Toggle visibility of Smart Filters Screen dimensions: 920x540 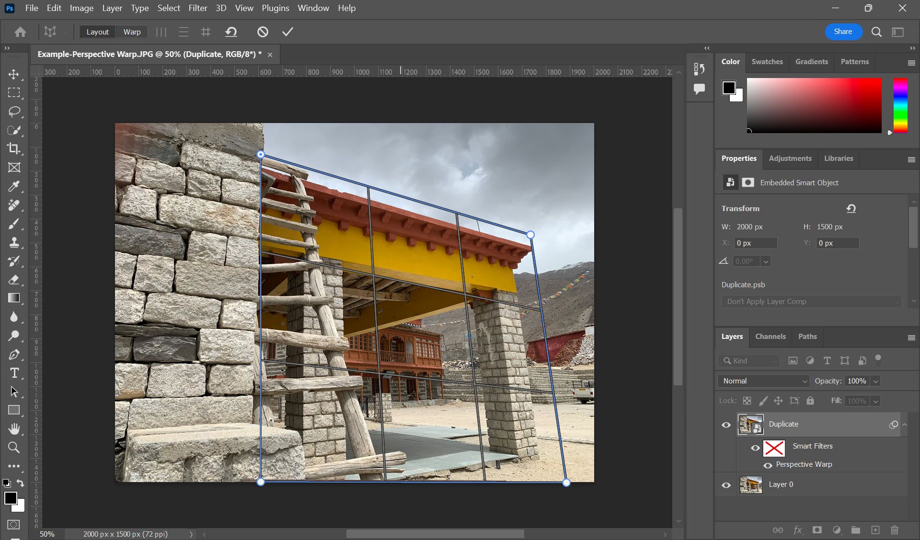coord(755,448)
